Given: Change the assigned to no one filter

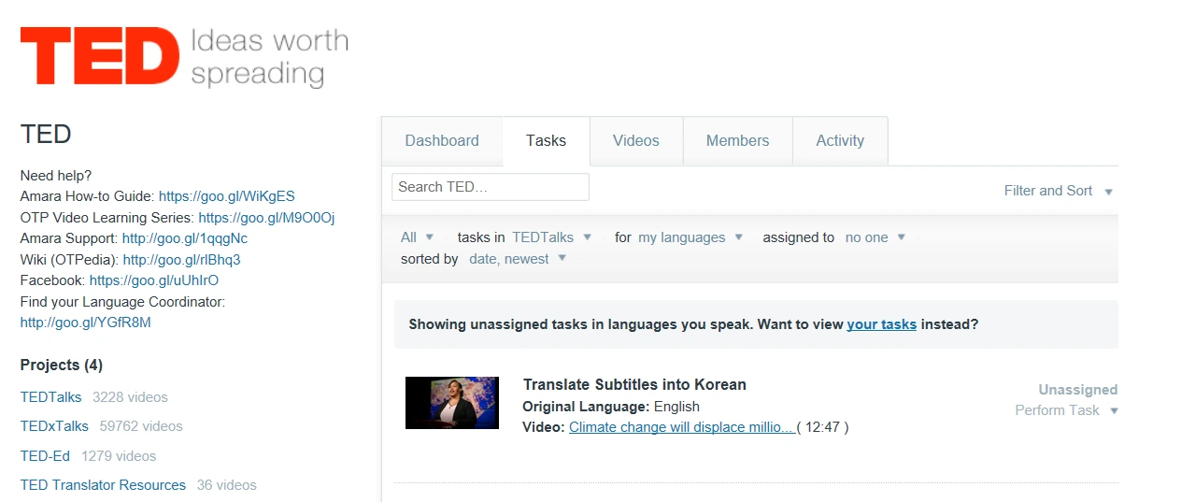Looking at the screenshot, I should (875, 237).
